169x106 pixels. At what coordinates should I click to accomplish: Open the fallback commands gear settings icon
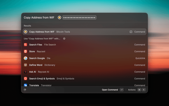tap(64, 39)
